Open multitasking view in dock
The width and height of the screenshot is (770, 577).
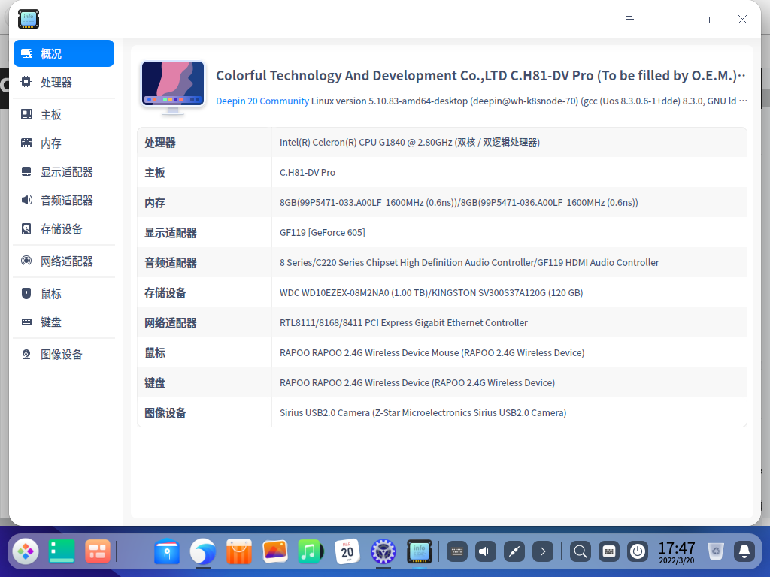pyautogui.click(x=97, y=551)
